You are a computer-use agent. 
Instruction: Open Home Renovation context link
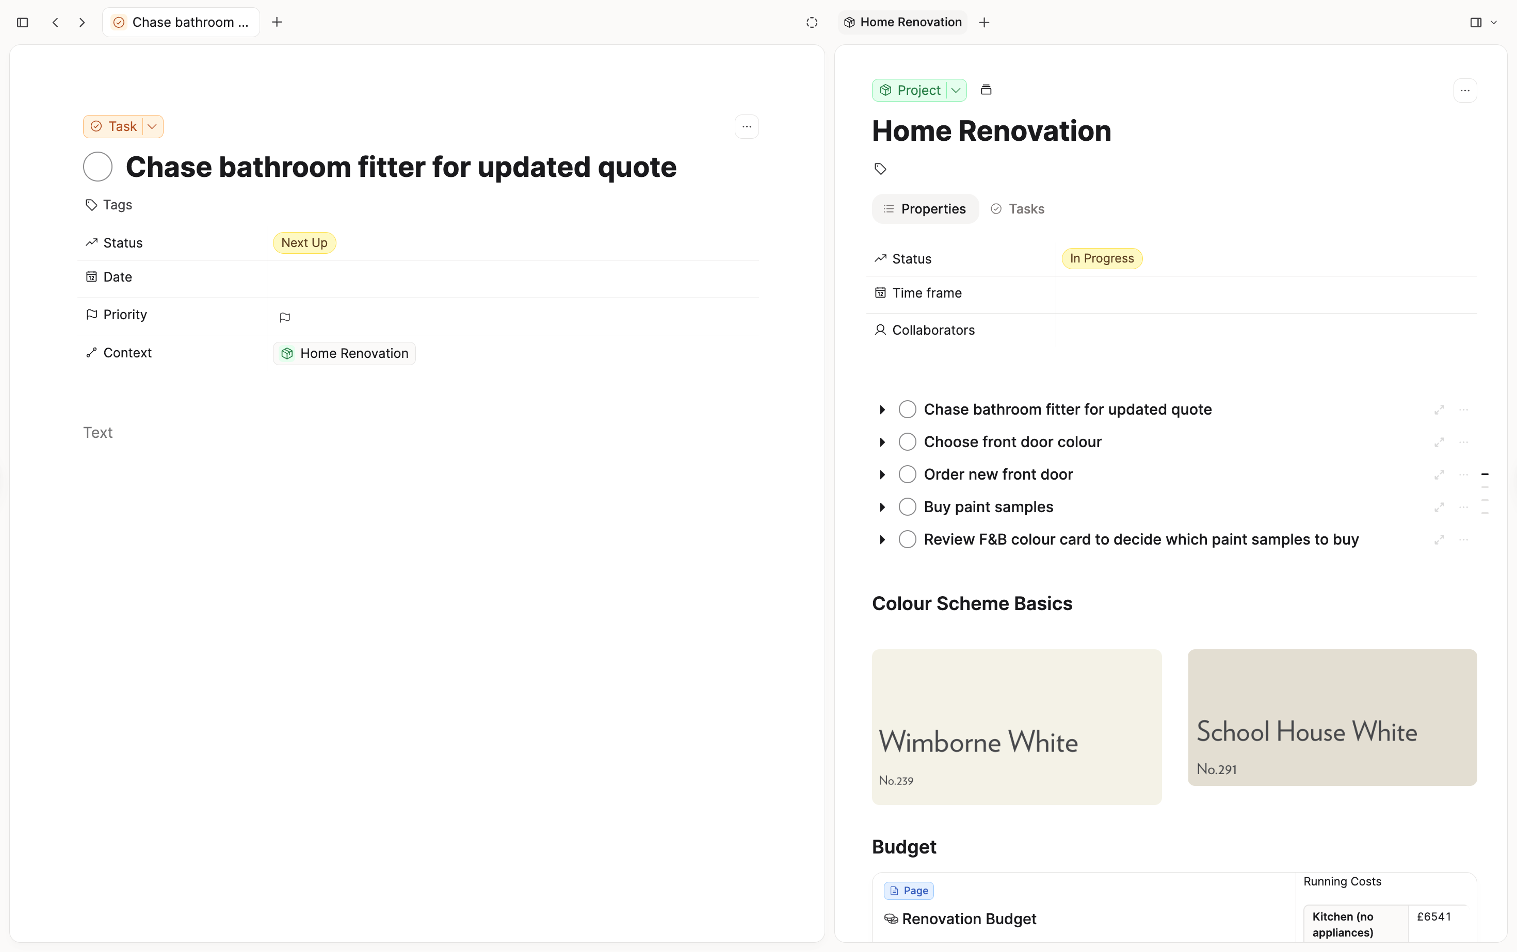coord(344,353)
